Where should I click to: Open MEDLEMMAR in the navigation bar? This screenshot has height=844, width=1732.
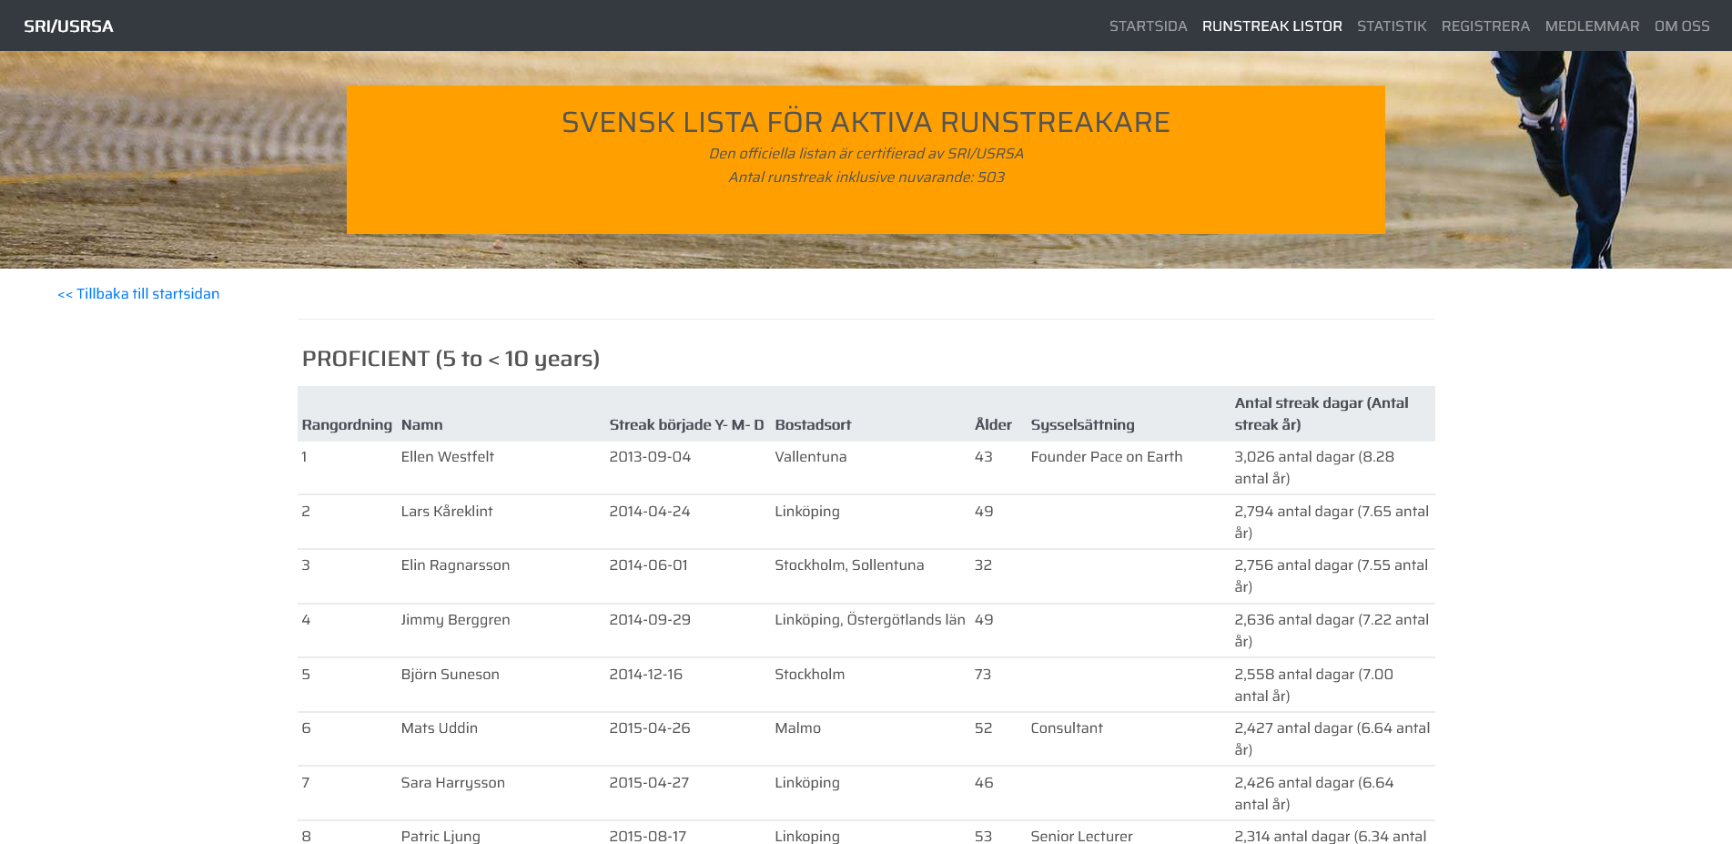(1592, 26)
